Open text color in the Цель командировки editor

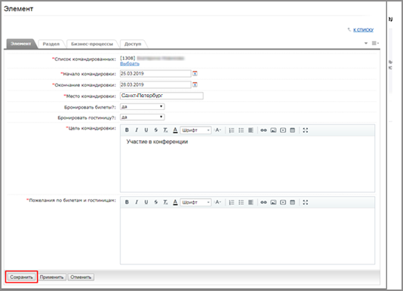175,130
